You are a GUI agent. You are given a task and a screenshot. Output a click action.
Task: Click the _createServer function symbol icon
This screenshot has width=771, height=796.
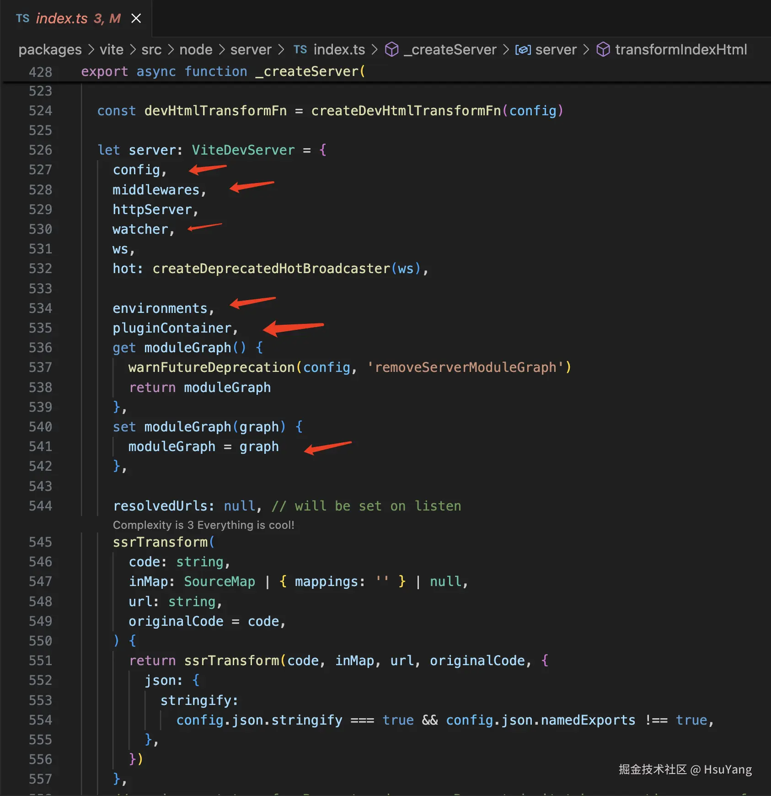(x=392, y=49)
